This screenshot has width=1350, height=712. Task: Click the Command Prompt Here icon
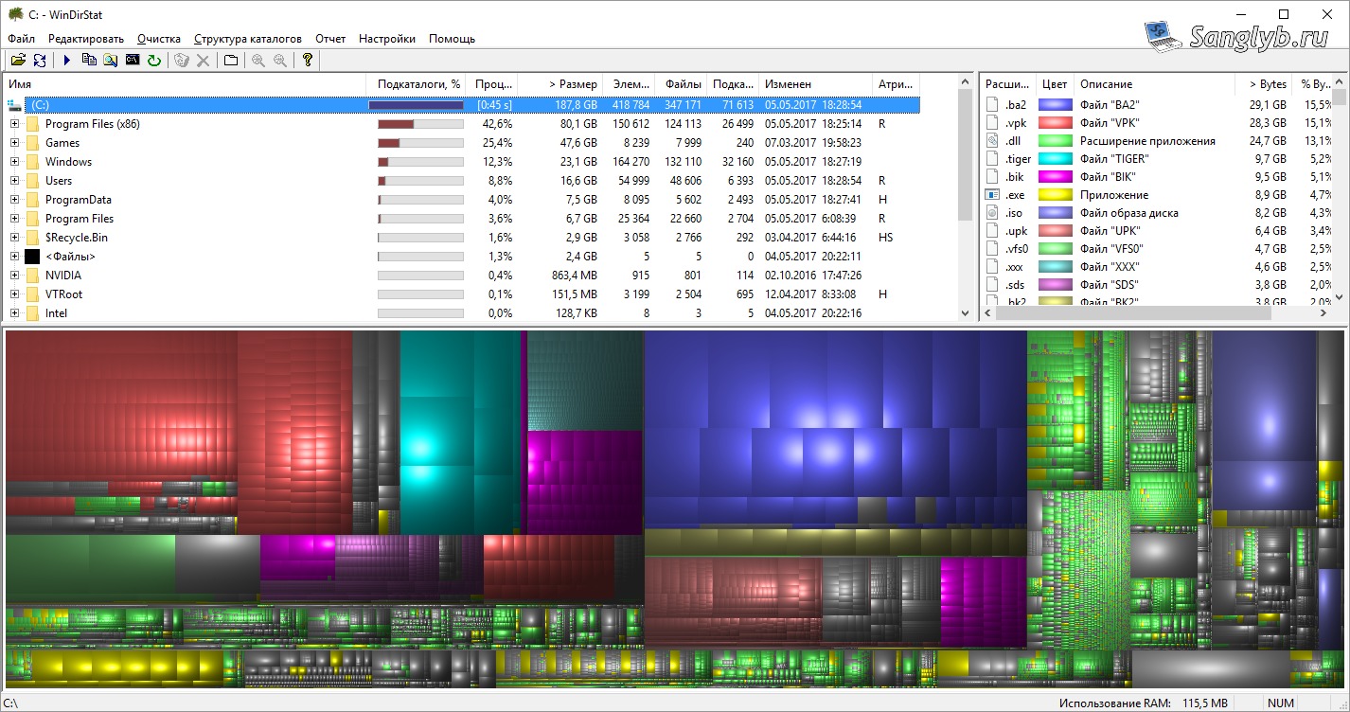click(x=133, y=61)
